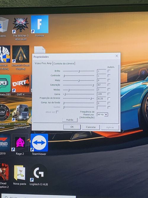148x198 pixels.
Task: Click the Padrão button
Action: click(x=70, y=120)
